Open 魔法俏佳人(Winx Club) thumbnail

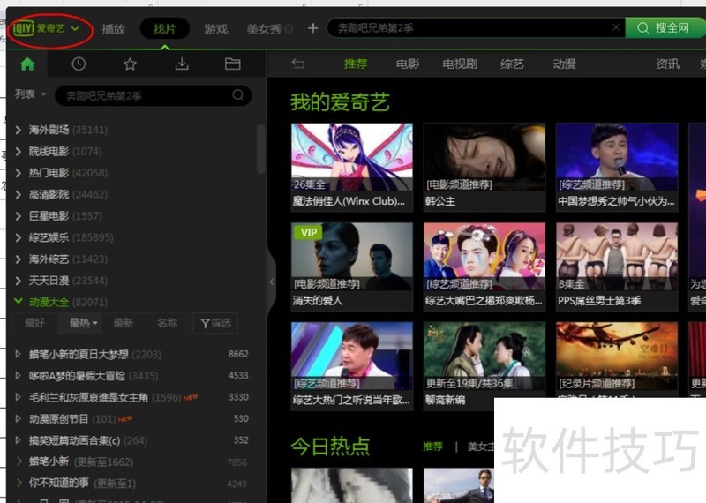[351, 157]
